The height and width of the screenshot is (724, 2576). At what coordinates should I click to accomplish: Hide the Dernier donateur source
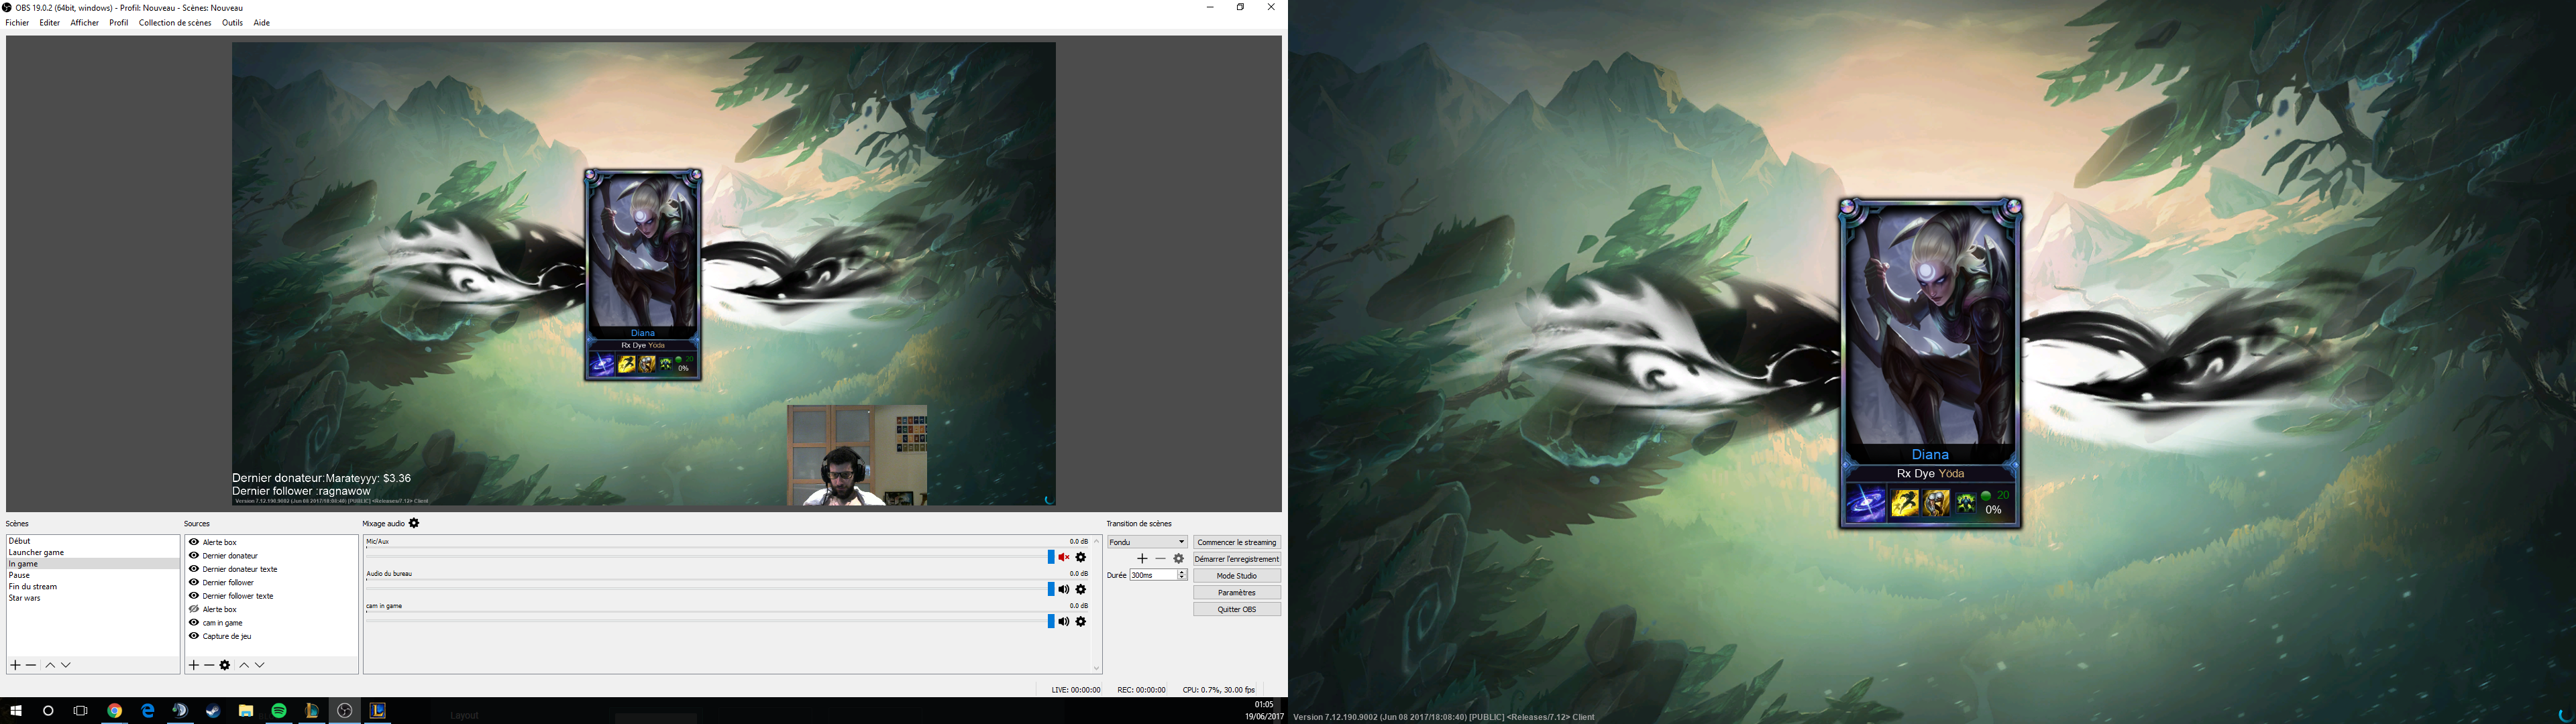(x=194, y=555)
